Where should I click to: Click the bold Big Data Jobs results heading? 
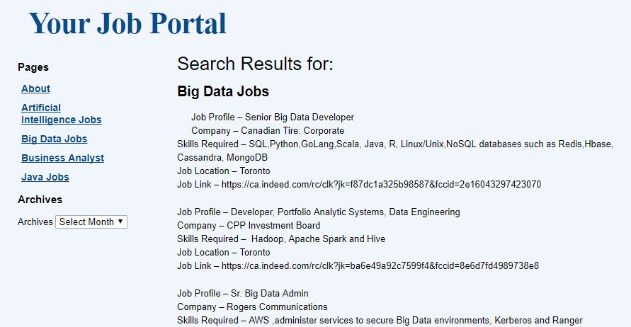pyautogui.click(x=223, y=91)
